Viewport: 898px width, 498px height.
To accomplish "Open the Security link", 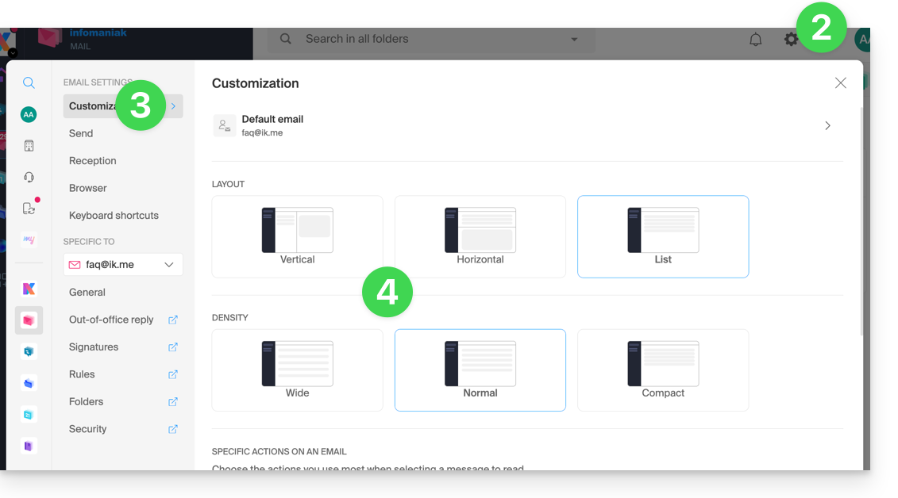I will coord(87,429).
